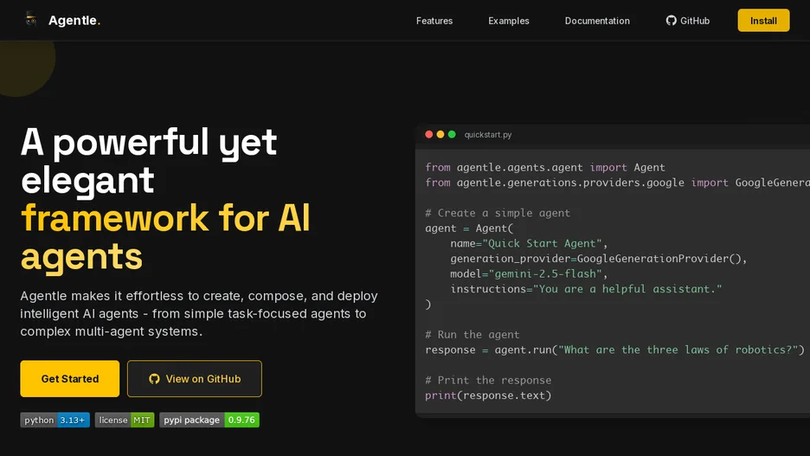Screen dimensions: 810x456
Task: Visit the GitHub link in header
Action: (x=688, y=21)
